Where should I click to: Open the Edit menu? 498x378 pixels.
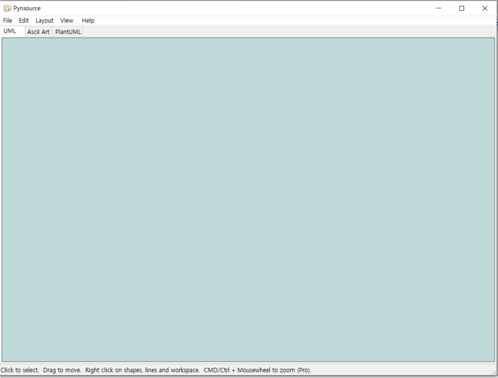coord(23,21)
